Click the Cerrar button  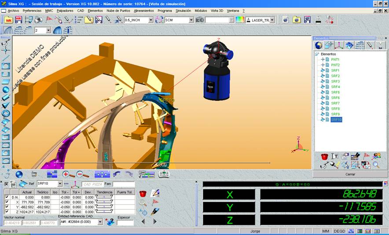tap(350, 174)
